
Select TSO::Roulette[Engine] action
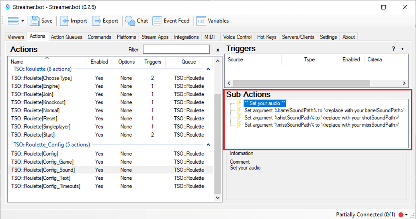pyautogui.click(x=111, y=86)
